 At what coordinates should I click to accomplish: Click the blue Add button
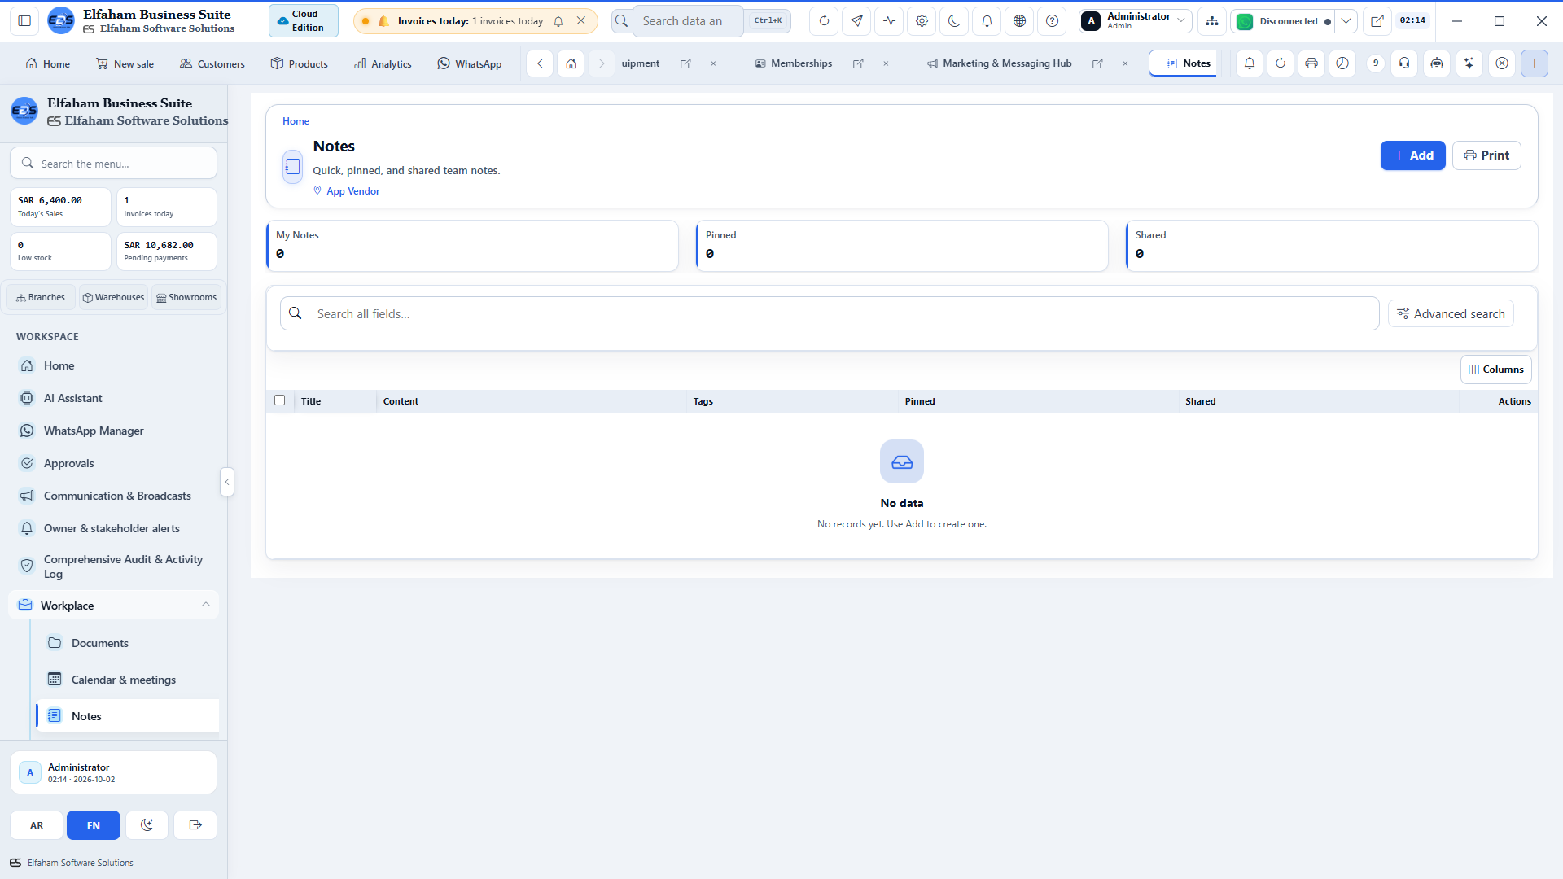(1412, 155)
